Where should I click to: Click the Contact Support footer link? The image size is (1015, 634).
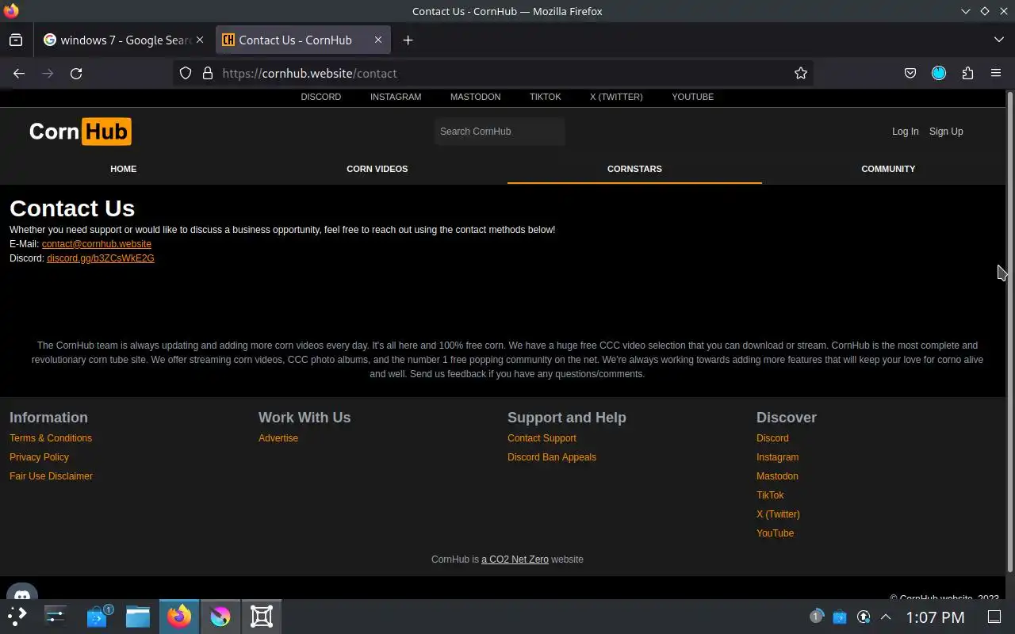[x=542, y=438]
